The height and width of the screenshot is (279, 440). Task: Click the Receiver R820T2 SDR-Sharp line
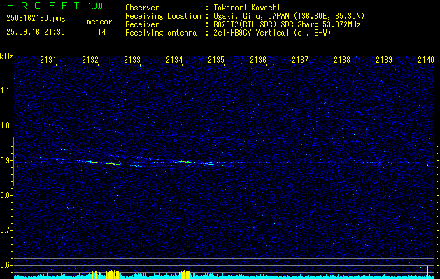click(x=287, y=24)
